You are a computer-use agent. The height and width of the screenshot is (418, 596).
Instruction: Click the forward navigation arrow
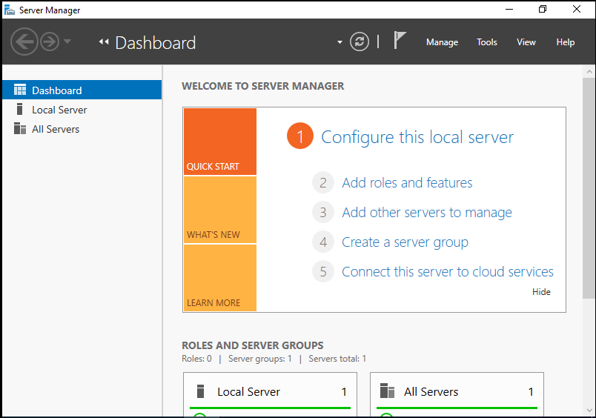[x=50, y=42]
